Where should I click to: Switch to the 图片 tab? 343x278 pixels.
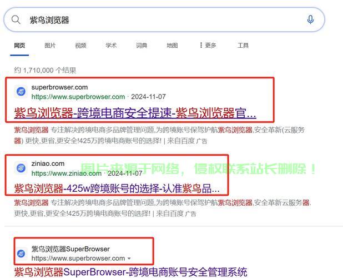(50, 46)
